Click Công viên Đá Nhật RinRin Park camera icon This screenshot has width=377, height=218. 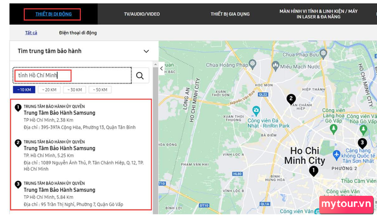point(256,111)
